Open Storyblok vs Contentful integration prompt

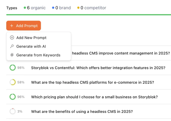point(98,68)
